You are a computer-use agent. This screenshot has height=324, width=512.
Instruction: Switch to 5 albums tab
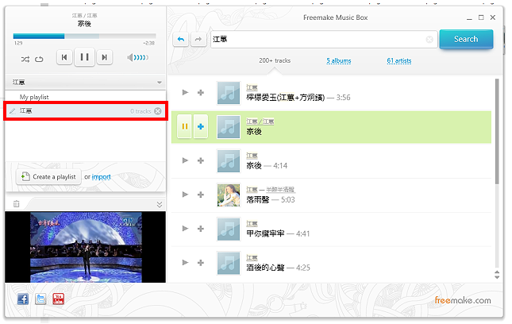pyautogui.click(x=339, y=60)
